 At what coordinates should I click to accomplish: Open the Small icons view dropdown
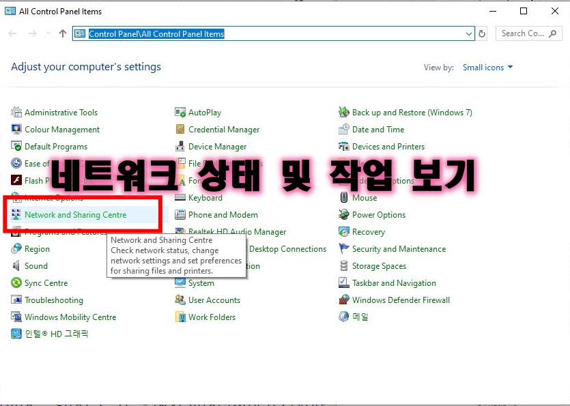coord(487,68)
